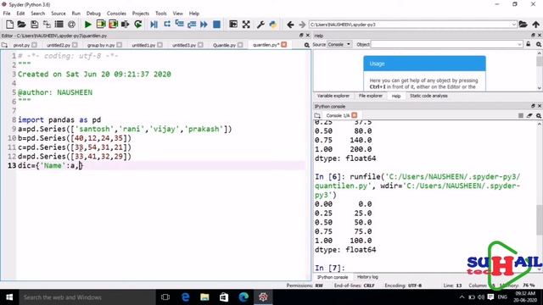Viewport: 543px width, 305px height.
Task: Open the Search menu
Action: 37,14
